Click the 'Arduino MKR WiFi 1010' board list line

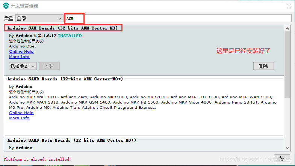(141, 97)
